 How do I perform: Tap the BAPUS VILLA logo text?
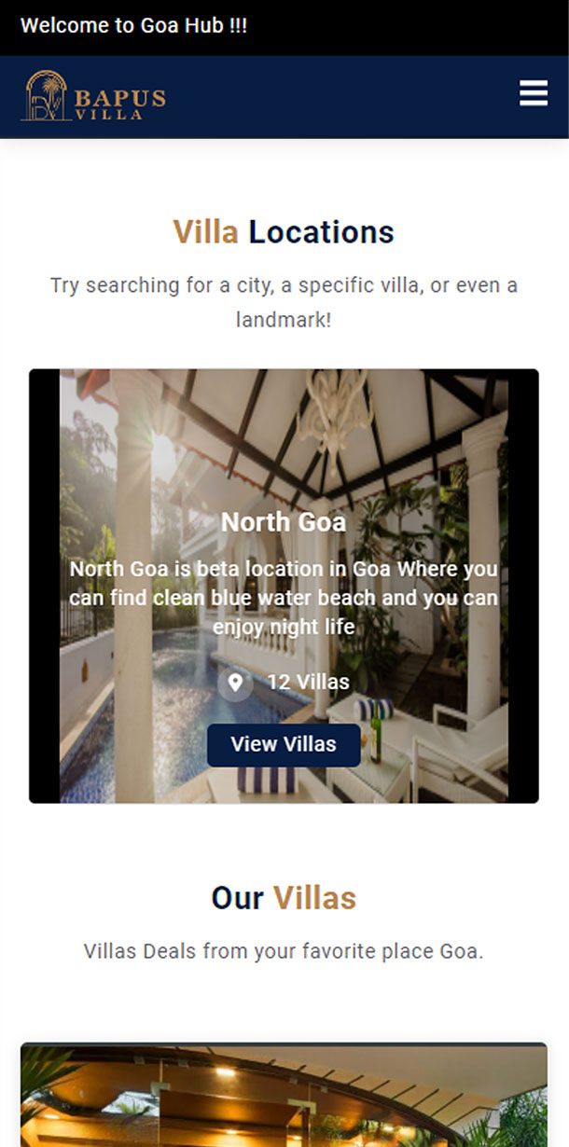[119, 103]
